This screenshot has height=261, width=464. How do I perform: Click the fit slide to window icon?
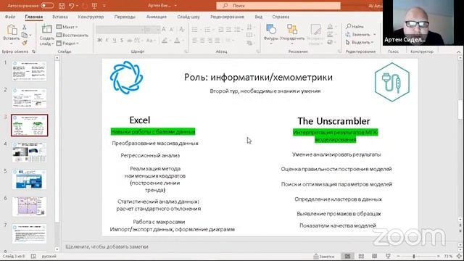459,256
